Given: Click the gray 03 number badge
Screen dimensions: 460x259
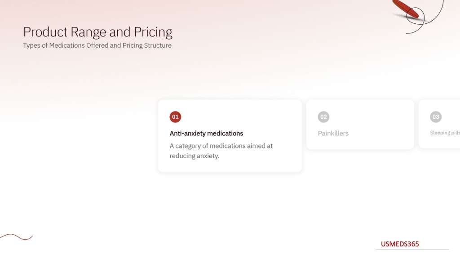Looking at the screenshot, I should point(436,117).
